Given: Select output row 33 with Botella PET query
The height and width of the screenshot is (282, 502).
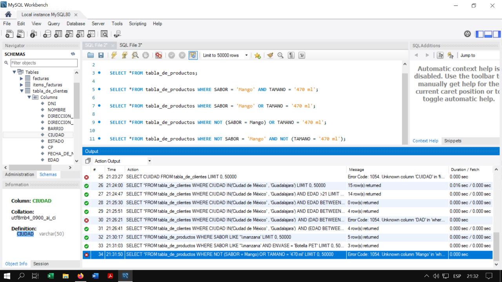Looking at the screenshot, I should pyautogui.click(x=287, y=246).
